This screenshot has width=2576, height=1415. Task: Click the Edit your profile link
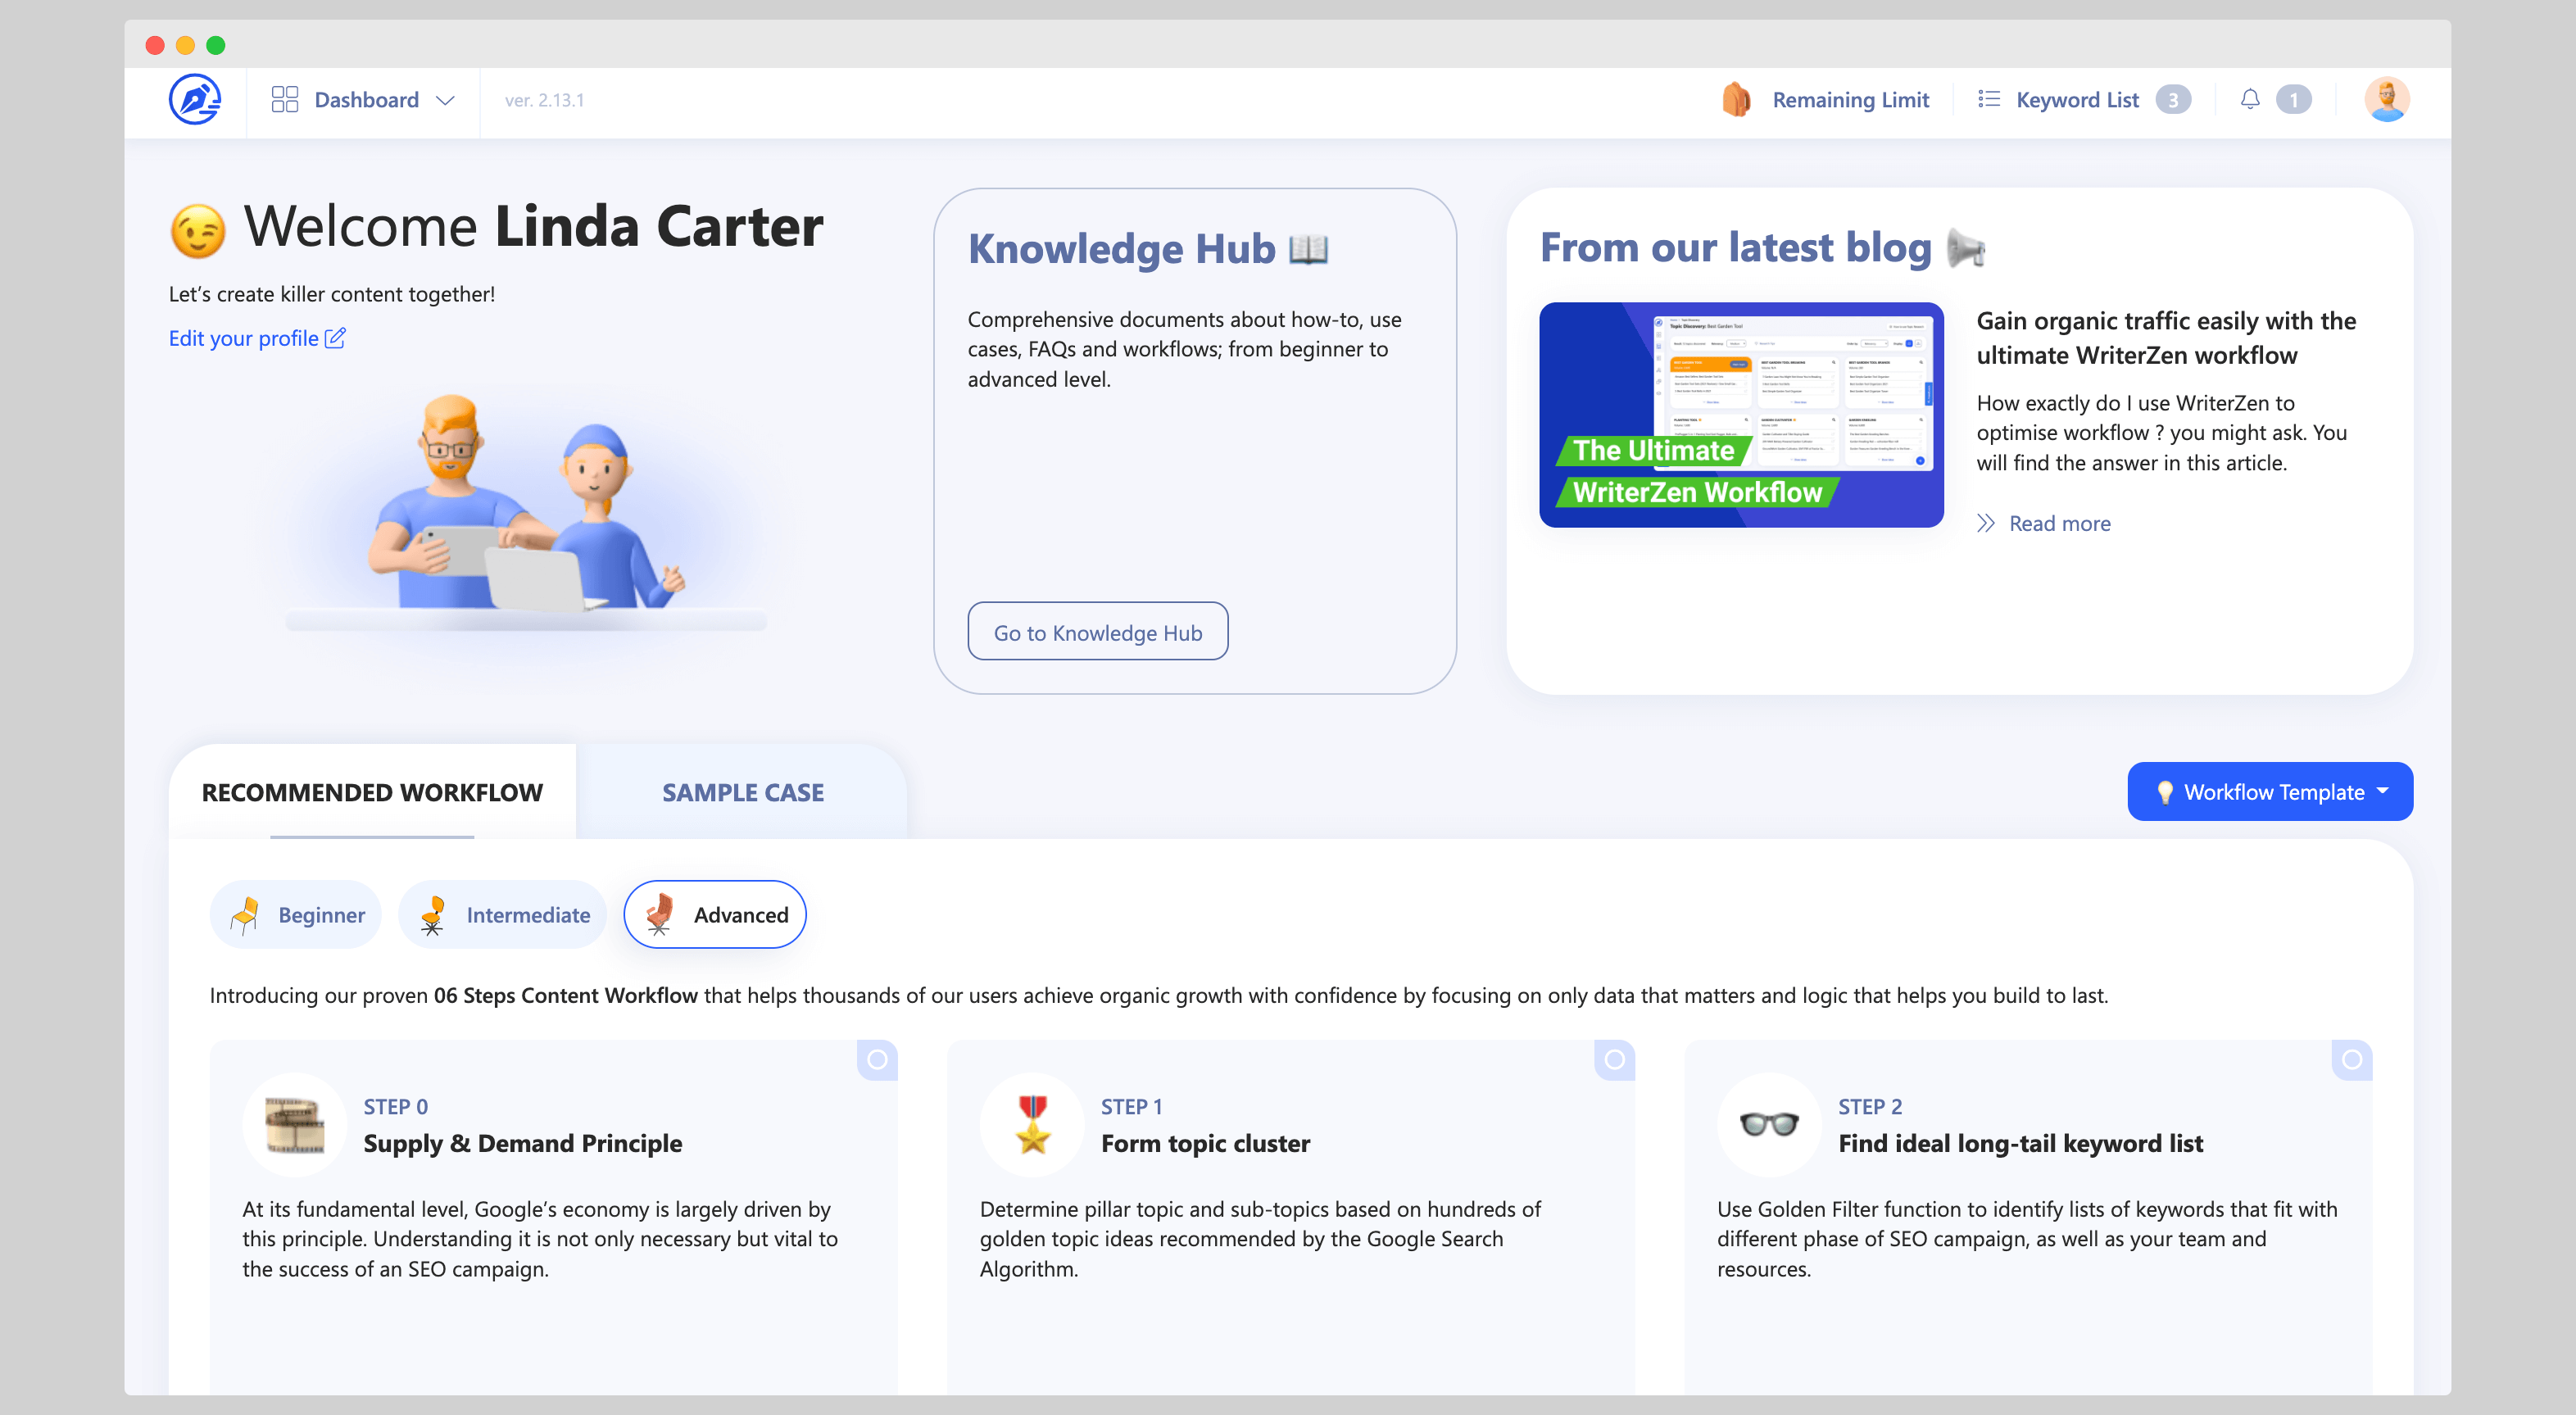(x=258, y=338)
